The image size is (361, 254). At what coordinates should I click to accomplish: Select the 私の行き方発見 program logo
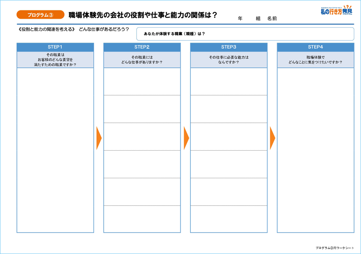point(336,10)
